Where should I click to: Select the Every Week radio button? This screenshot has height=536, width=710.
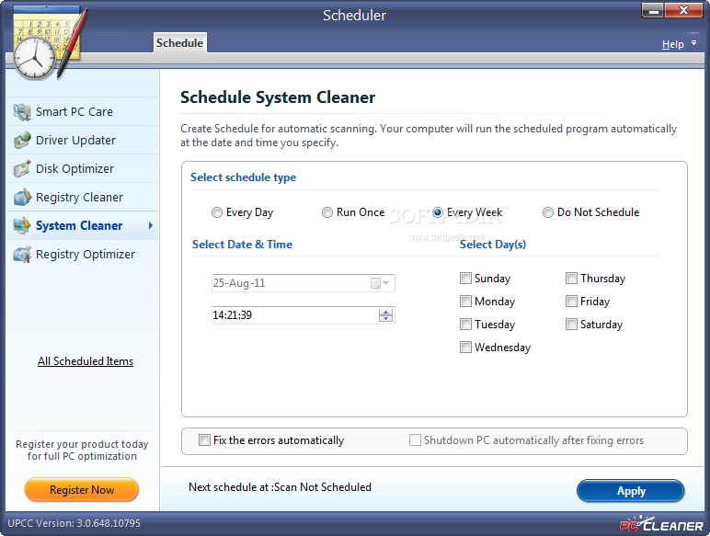(438, 212)
